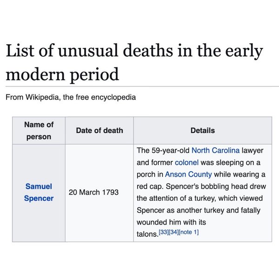Click the word "talons" in details
Image resolution: width=279 pixels, height=279 pixels.
pos(146,234)
